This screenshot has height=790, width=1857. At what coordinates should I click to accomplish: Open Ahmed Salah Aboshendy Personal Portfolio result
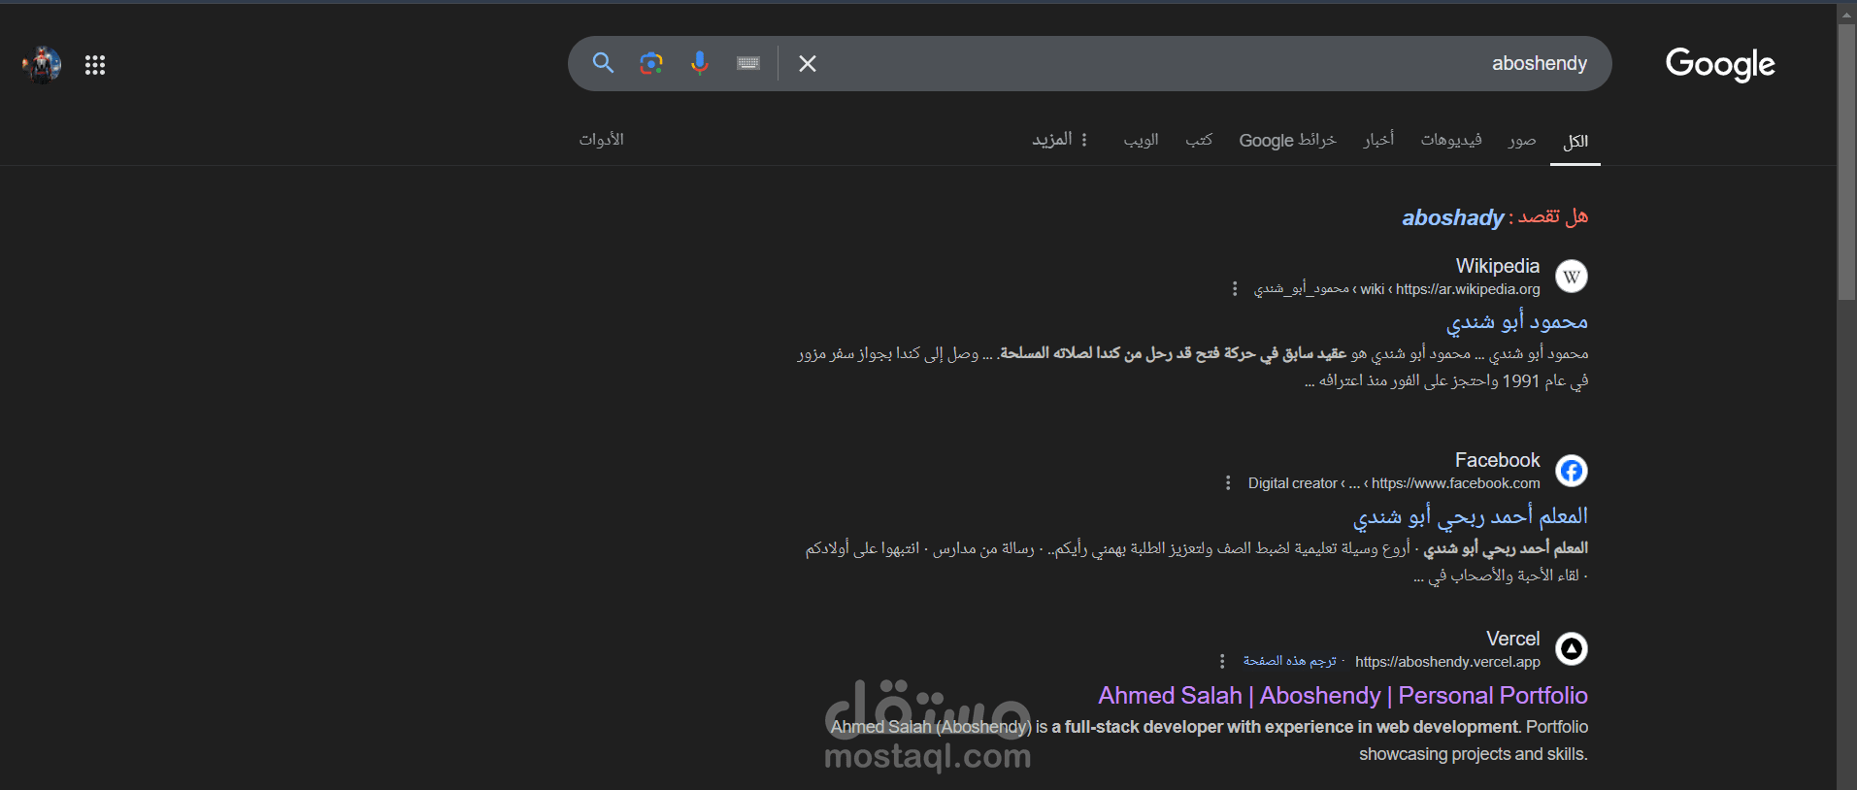[x=1343, y=696]
